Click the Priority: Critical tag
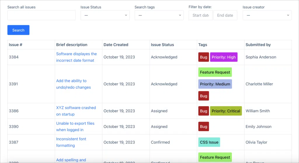The width and height of the screenshot is (299, 163). click(x=226, y=111)
